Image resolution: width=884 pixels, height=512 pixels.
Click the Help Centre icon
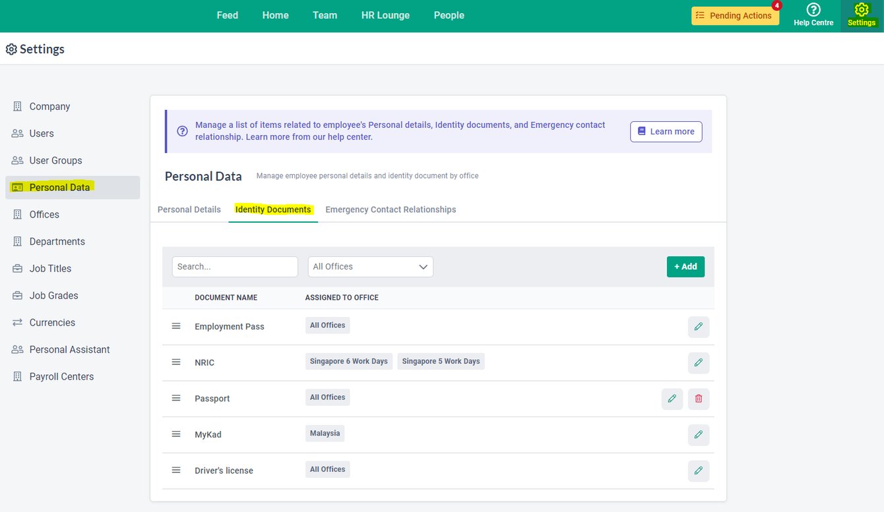813,11
